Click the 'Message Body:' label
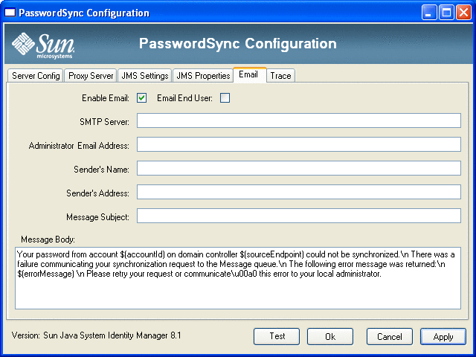Image resolution: width=476 pixels, height=357 pixels. click(48, 239)
